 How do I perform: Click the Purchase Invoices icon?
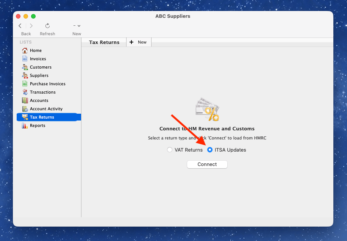pos(25,84)
